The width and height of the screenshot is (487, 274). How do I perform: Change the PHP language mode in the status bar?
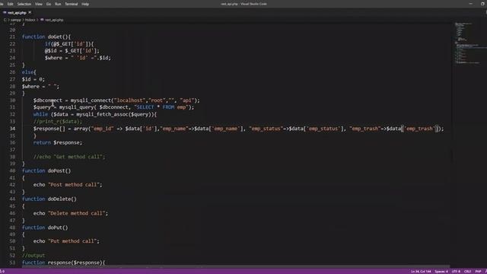478,272
